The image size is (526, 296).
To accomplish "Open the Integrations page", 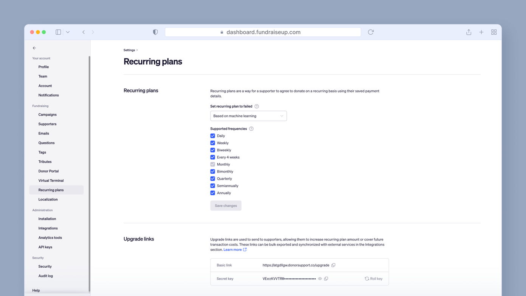I will click(48, 228).
